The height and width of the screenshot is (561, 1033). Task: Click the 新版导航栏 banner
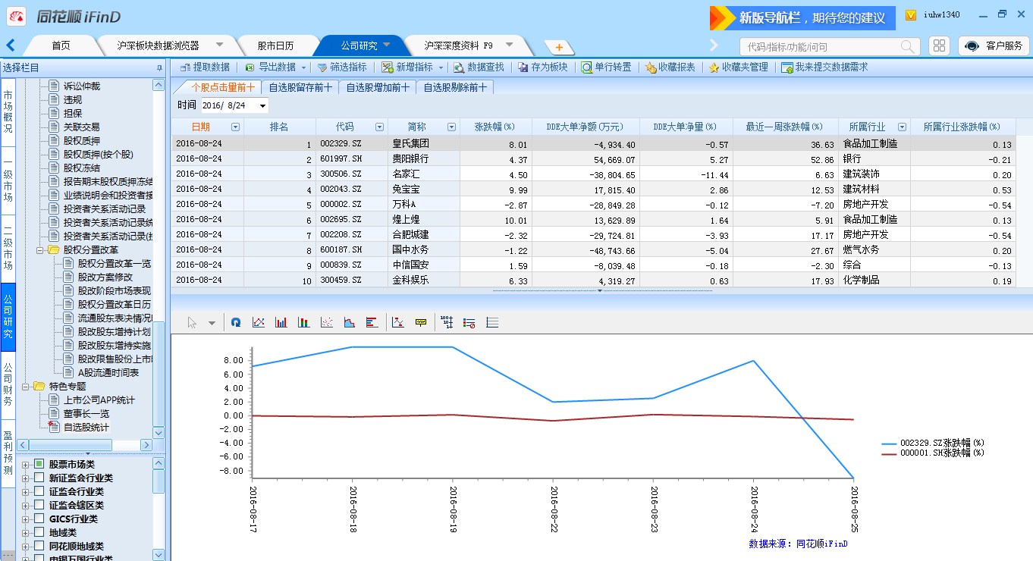802,18
